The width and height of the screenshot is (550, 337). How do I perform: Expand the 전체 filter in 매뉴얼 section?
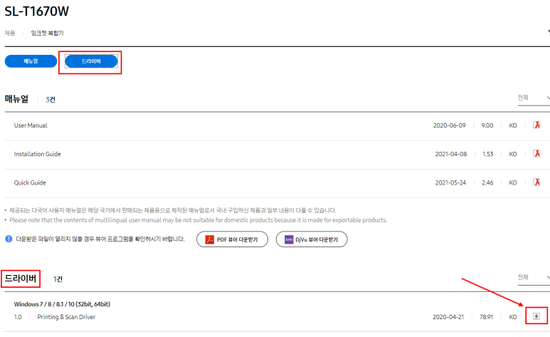pyautogui.click(x=534, y=98)
